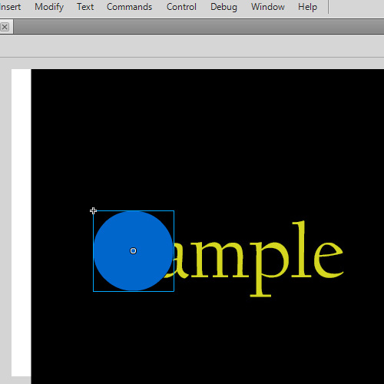Click the circle's center transformation point
This screenshot has width=384, height=384.
(133, 250)
